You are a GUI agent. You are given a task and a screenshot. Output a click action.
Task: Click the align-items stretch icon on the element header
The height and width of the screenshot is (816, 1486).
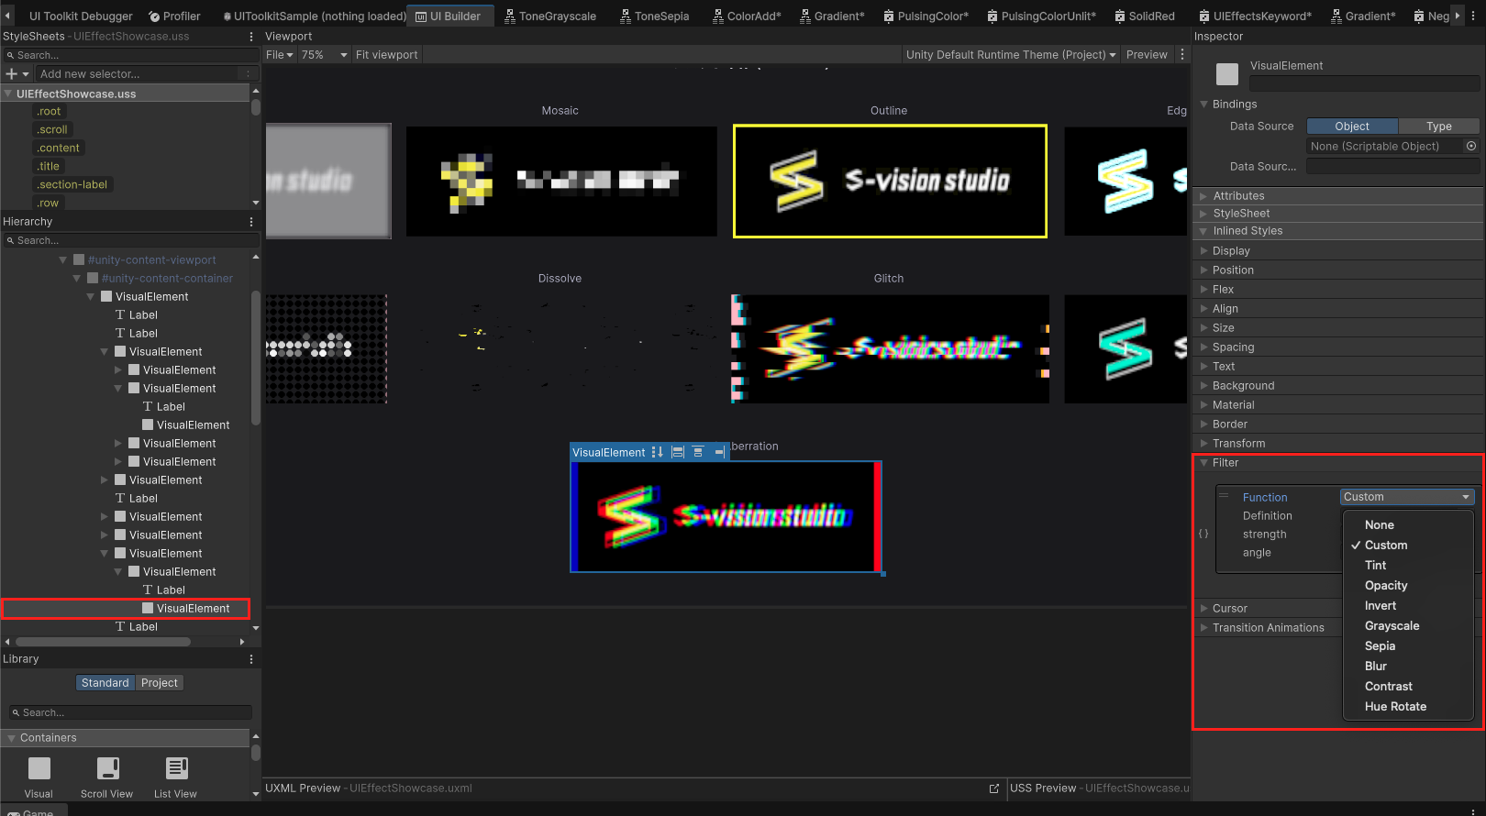click(x=678, y=452)
